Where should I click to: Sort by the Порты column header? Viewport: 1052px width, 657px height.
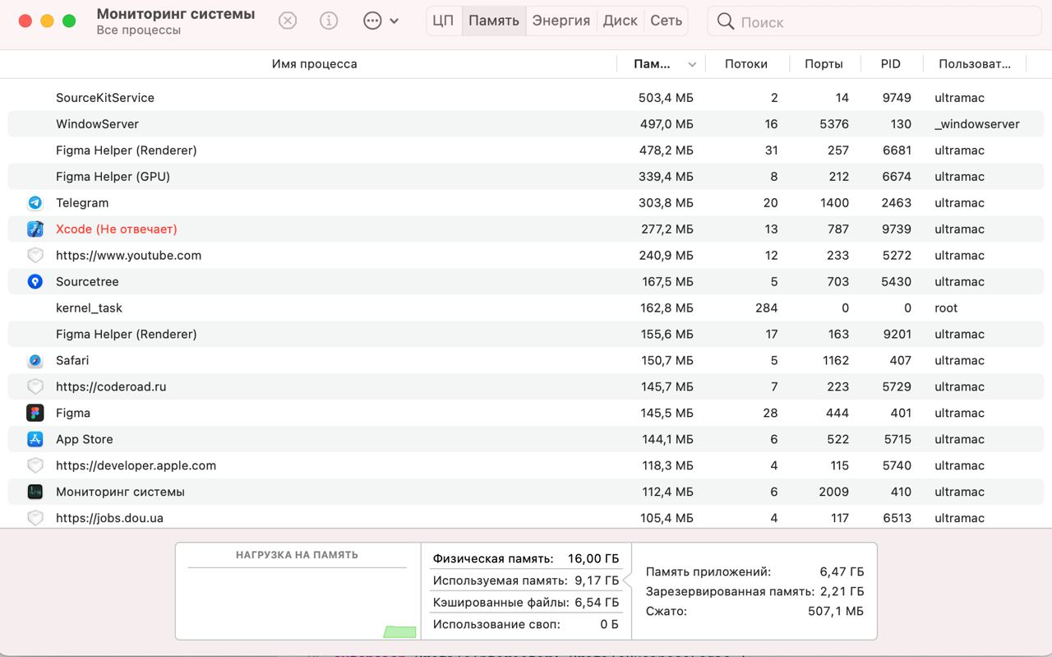coord(824,63)
